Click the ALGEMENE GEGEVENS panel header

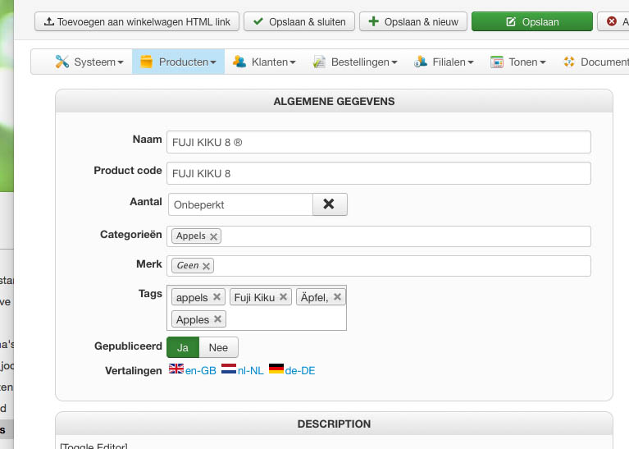click(x=334, y=101)
